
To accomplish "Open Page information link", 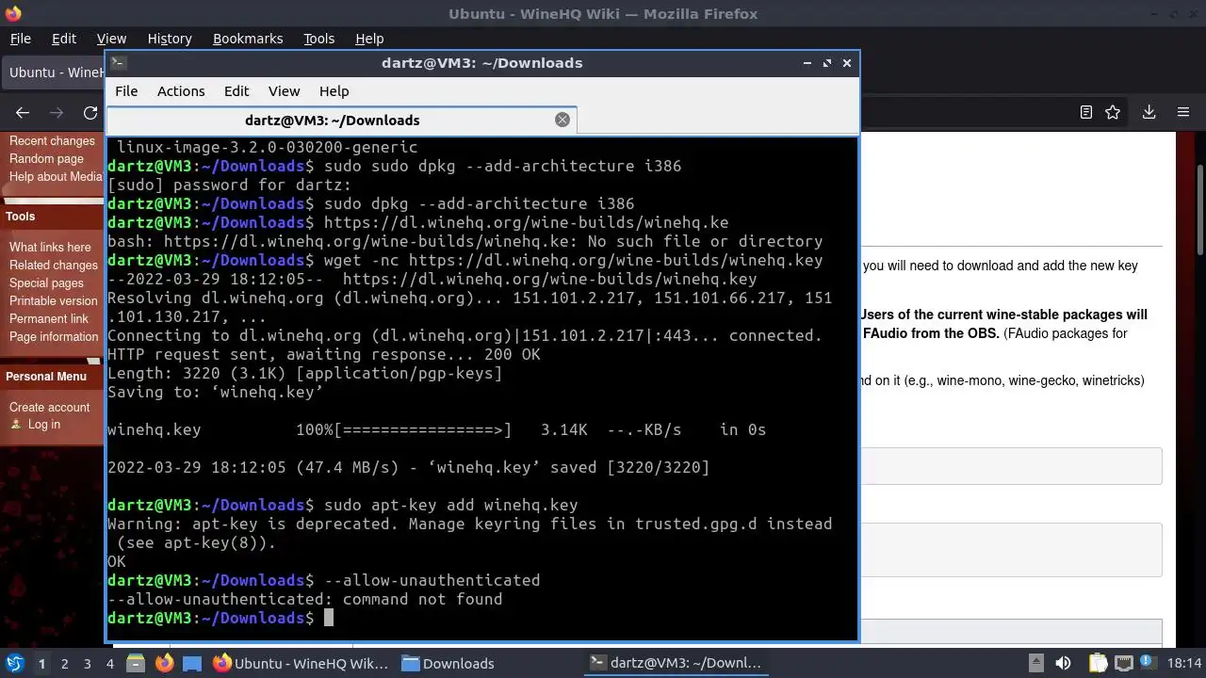I will 54,336.
